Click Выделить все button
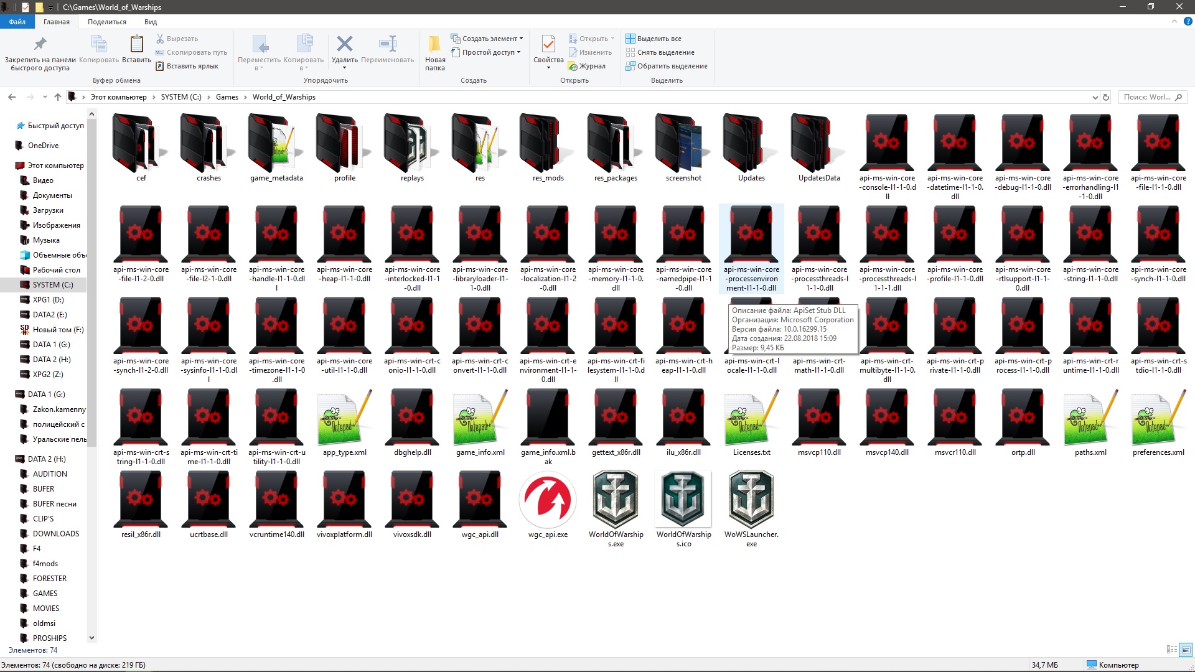 [654, 39]
